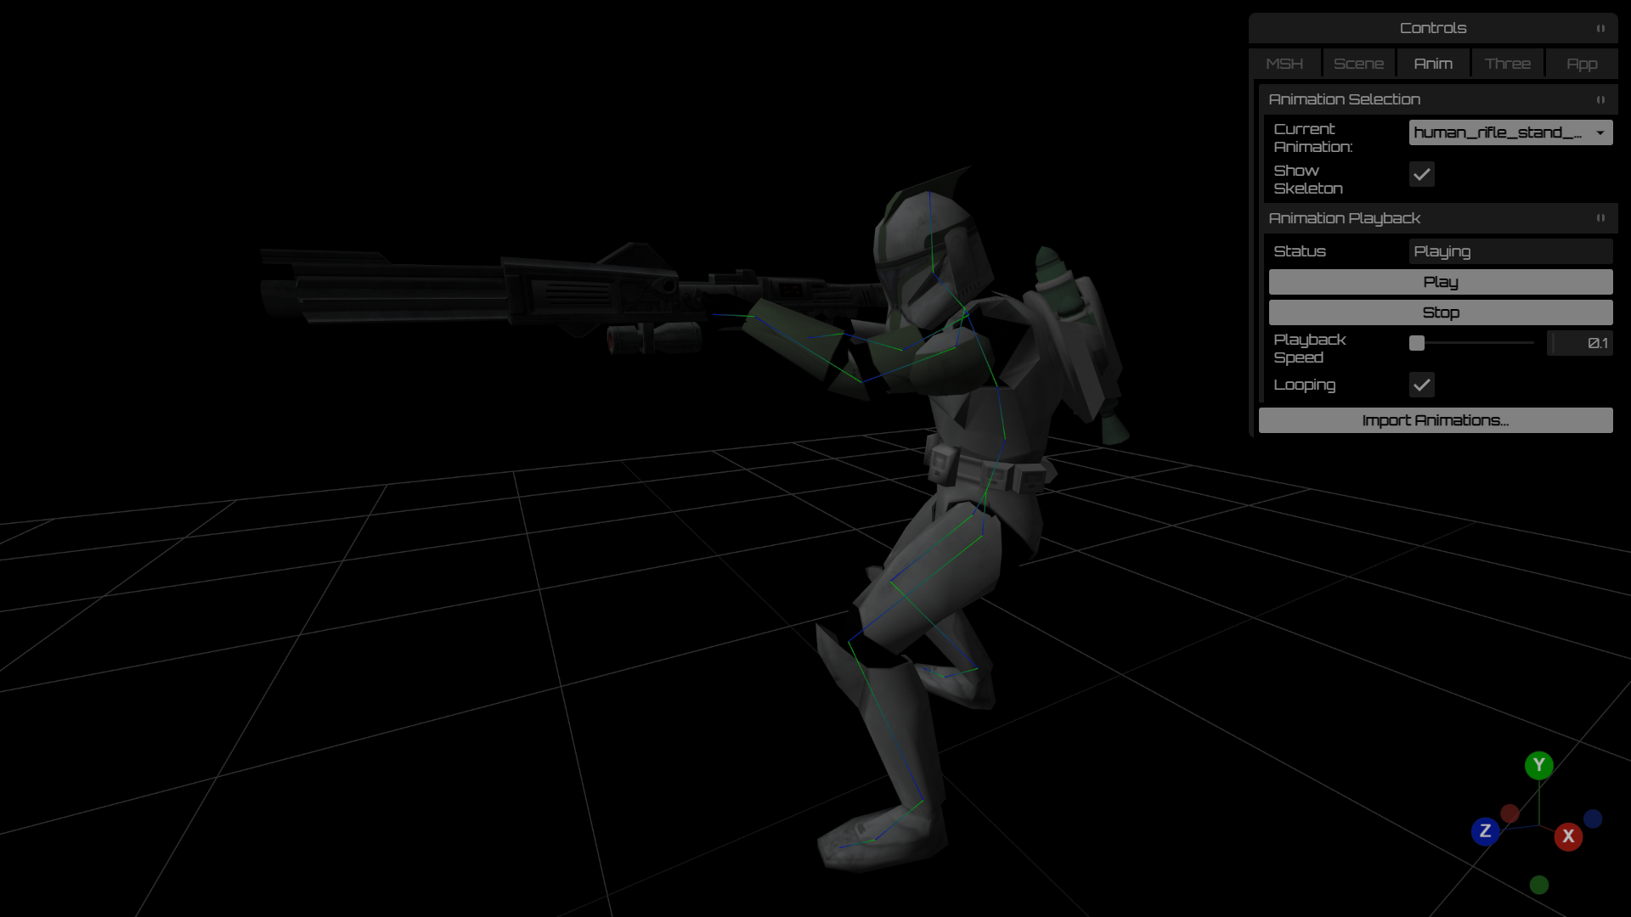The image size is (1631, 917).
Task: Click the dropdown arrow on Current Animation
Action: tap(1600, 132)
